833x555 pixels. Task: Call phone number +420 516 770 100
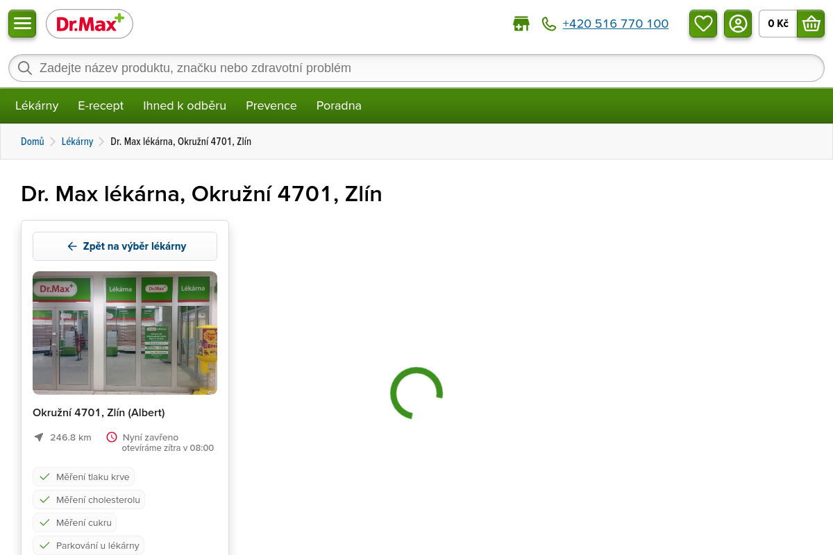[x=615, y=24]
